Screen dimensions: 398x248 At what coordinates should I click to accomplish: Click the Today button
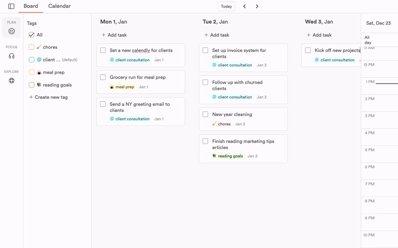click(226, 6)
